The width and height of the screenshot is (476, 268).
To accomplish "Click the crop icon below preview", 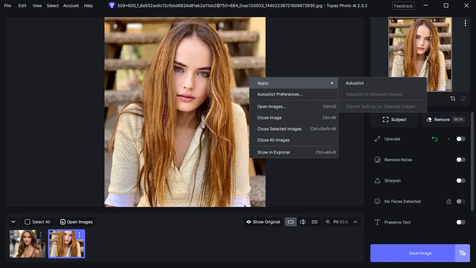I will point(453,99).
